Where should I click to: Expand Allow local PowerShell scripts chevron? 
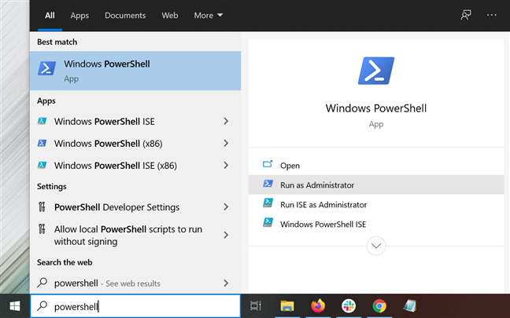pos(226,235)
